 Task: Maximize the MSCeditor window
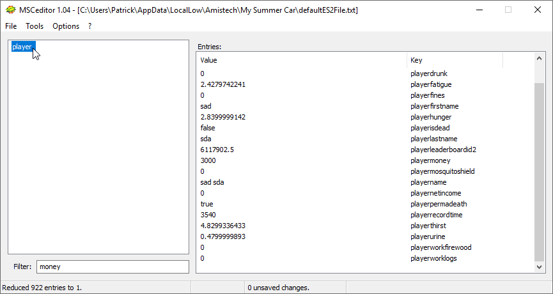[x=508, y=10]
